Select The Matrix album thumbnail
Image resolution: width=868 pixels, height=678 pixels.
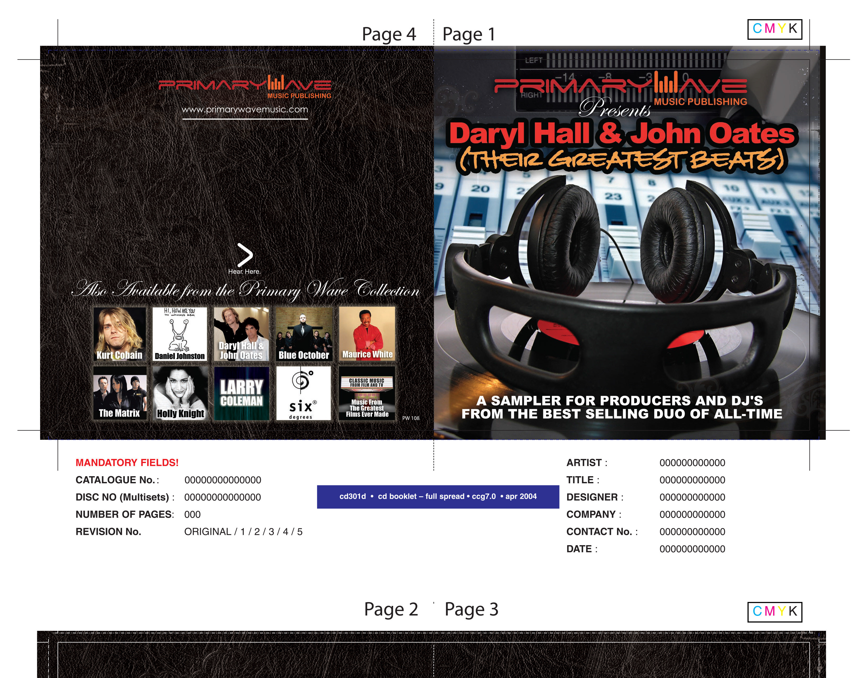click(x=120, y=393)
